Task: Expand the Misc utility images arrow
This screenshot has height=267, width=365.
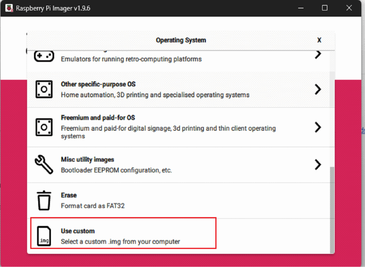Action: click(318, 164)
